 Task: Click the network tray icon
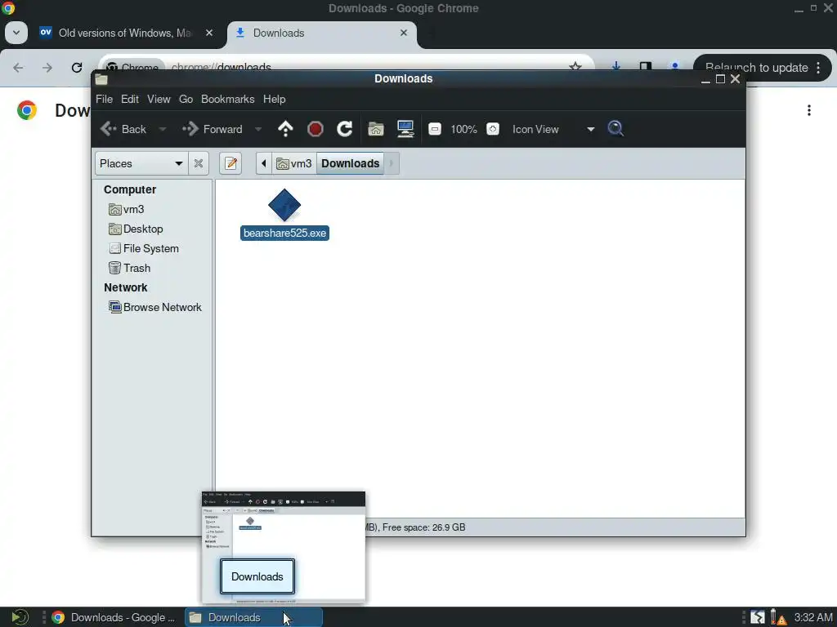coord(758,617)
